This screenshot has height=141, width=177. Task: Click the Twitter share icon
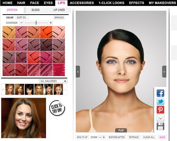[x=160, y=102]
